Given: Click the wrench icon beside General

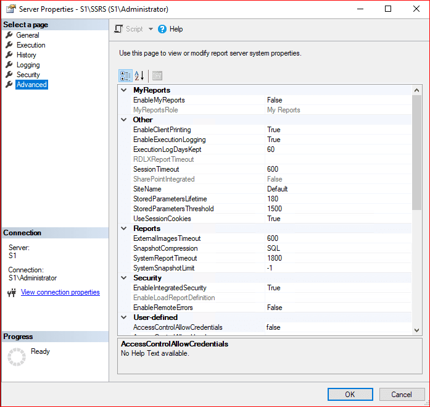Looking at the screenshot, I should pyautogui.click(x=9, y=35).
